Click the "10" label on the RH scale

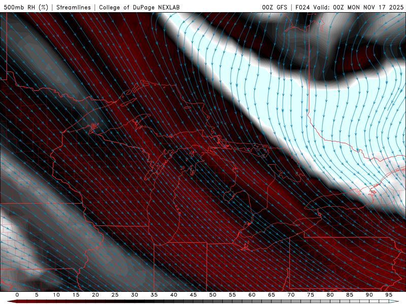point(56,295)
